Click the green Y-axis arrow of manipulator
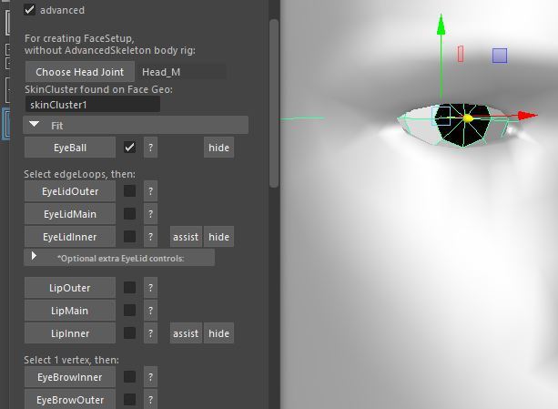The image size is (558, 409). pyautogui.click(x=441, y=25)
